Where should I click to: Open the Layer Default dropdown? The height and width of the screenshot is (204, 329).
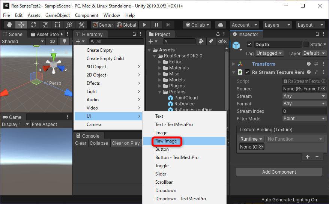tap(314, 53)
